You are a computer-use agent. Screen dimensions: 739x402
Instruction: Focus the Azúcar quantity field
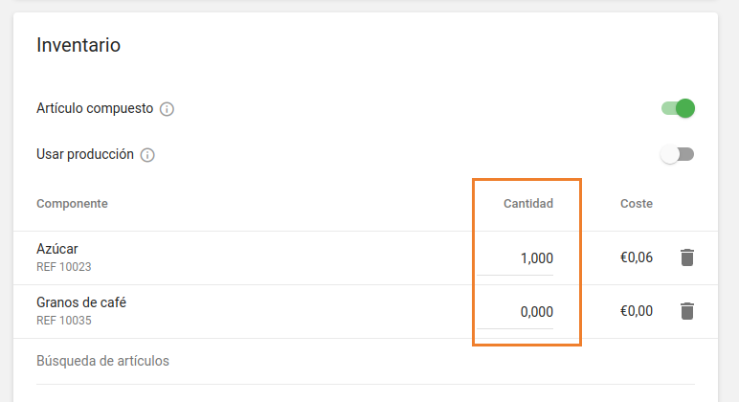(516, 258)
